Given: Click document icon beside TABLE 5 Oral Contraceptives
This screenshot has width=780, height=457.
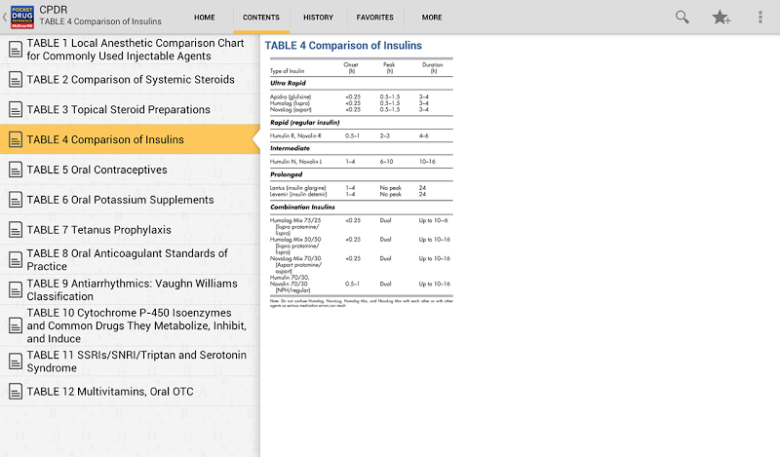Looking at the screenshot, I should coord(16,170).
